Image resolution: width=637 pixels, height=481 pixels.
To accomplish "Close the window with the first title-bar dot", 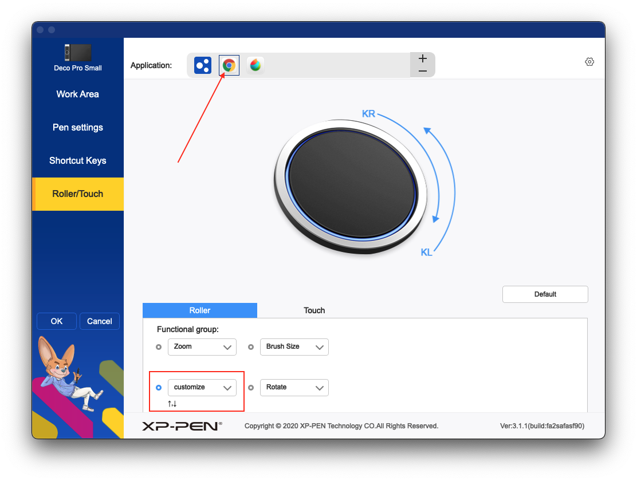I will [x=40, y=30].
